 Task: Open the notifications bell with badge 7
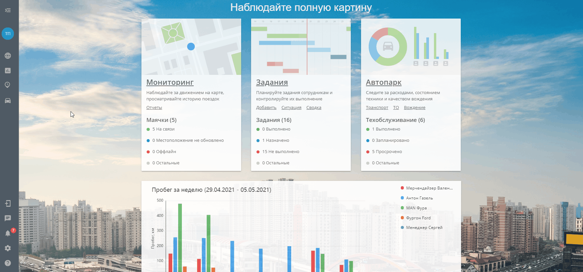[9, 233]
